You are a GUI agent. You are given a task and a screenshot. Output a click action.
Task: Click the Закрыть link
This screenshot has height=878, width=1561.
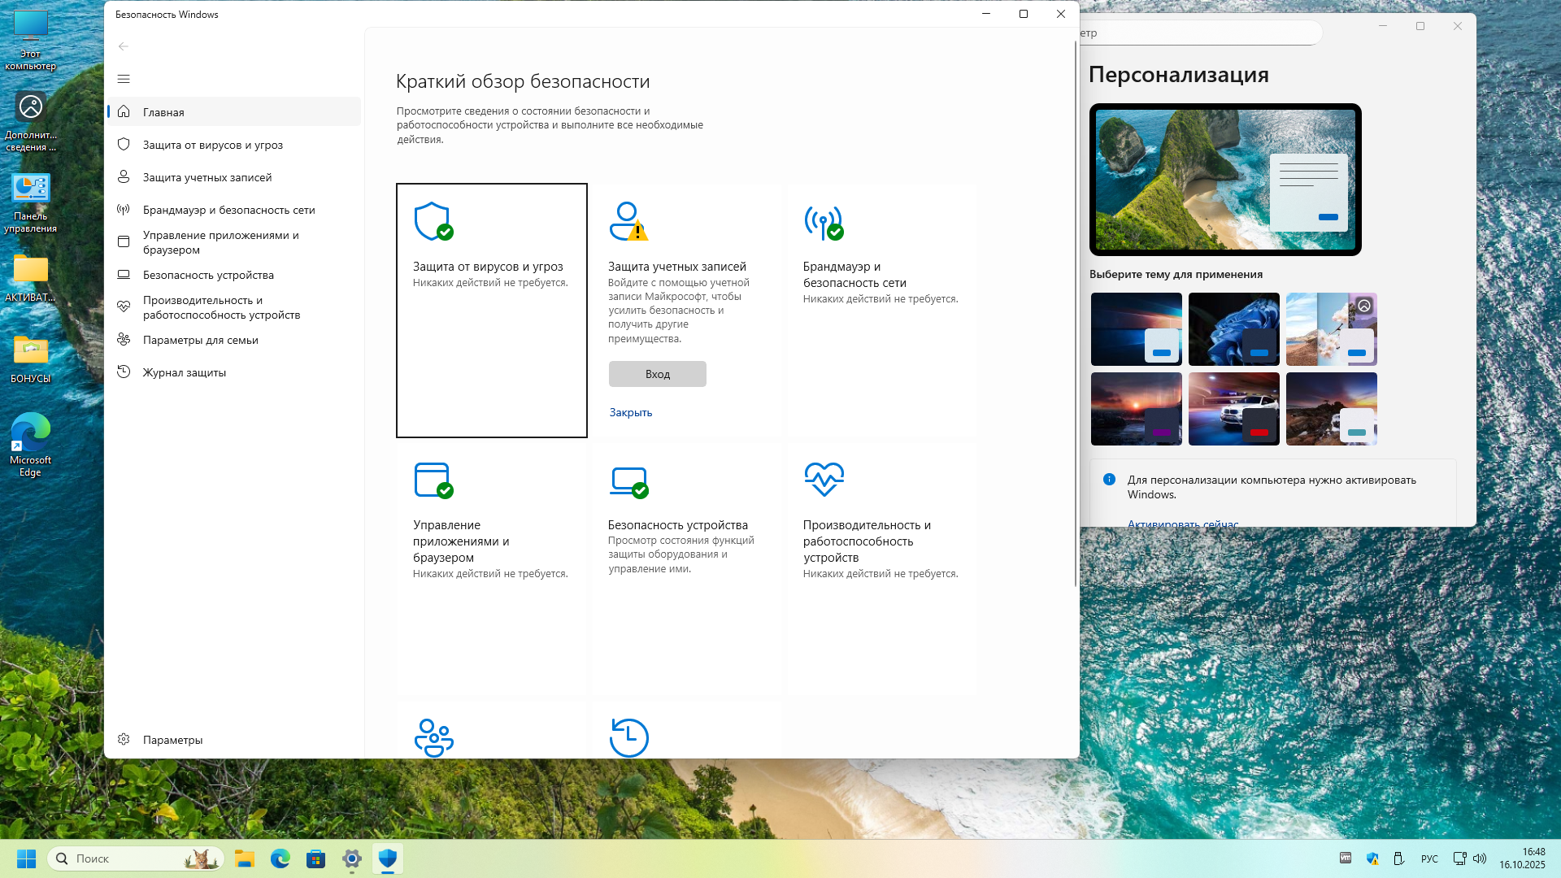(631, 412)
